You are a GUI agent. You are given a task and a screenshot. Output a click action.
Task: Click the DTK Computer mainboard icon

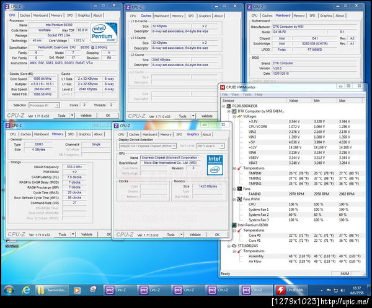(234, 111)
